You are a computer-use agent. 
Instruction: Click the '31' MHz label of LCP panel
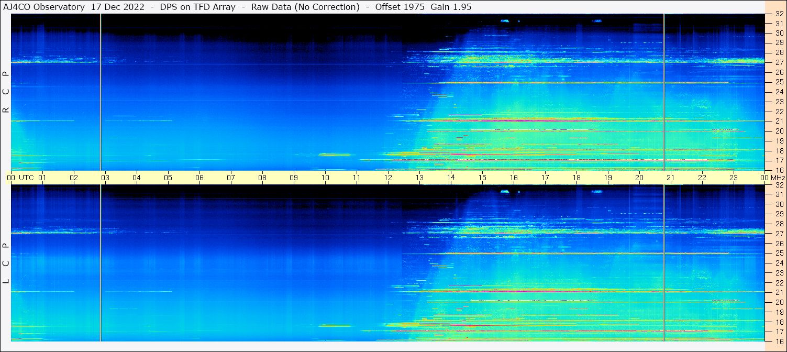point(779,194)
